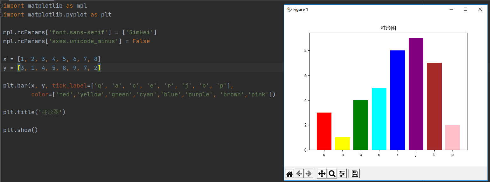Viewport: 490px width, 182px height.
Task: Go forward to next view arrow
Action: 309,174
